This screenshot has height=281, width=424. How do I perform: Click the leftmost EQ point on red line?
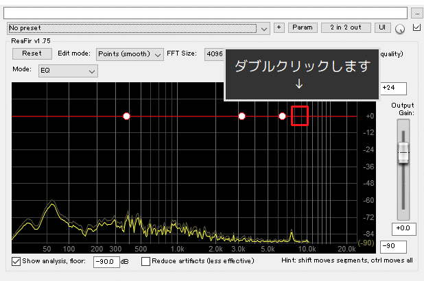[x=126, y=117]
